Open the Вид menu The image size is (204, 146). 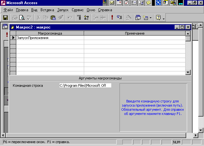coord(34,10)
